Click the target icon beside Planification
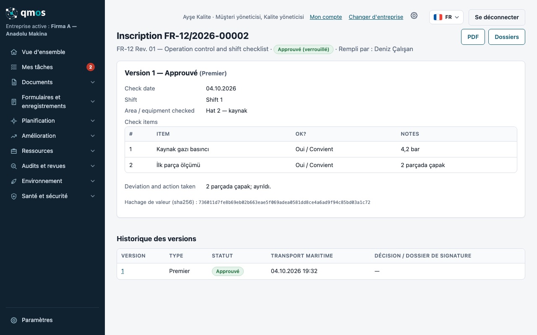The width and height of the screenshot is (537, 335). (x=14, y=121)
